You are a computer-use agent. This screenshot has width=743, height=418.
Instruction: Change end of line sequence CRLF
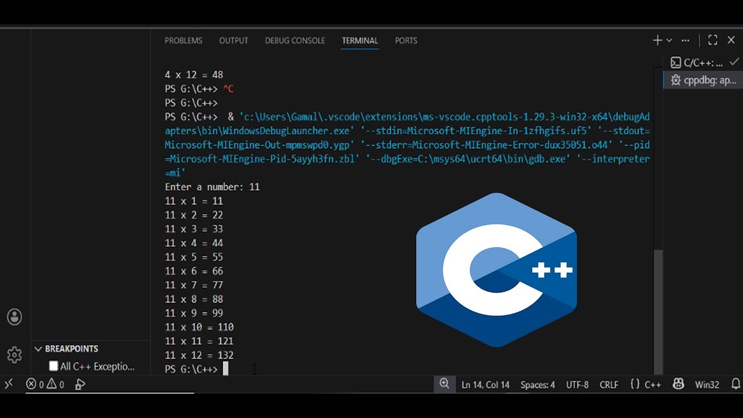tap(609, 384)
